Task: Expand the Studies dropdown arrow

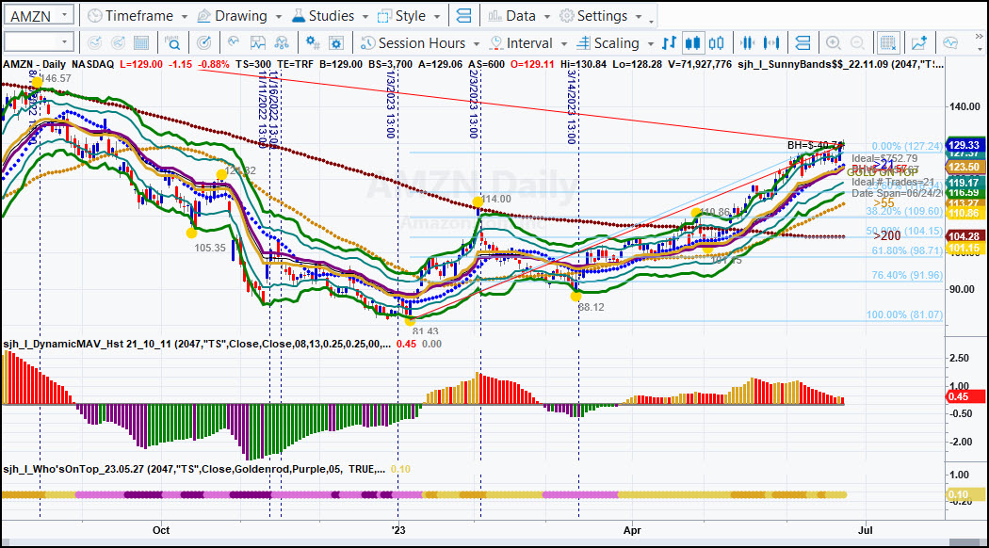Action: pyautogui.click(x=365, y=16)
